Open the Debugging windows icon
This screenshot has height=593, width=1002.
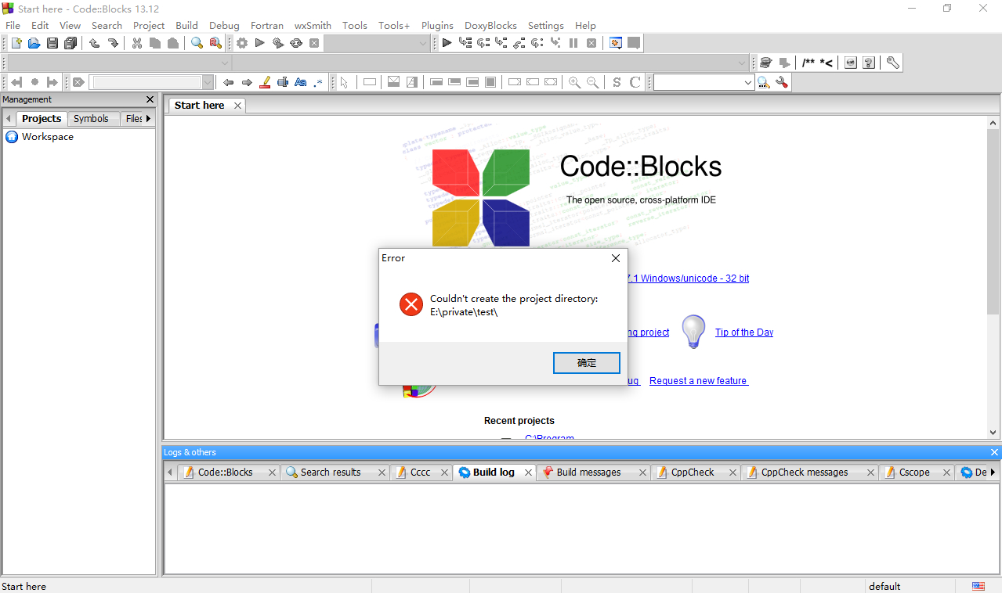(x=616, y=43)
